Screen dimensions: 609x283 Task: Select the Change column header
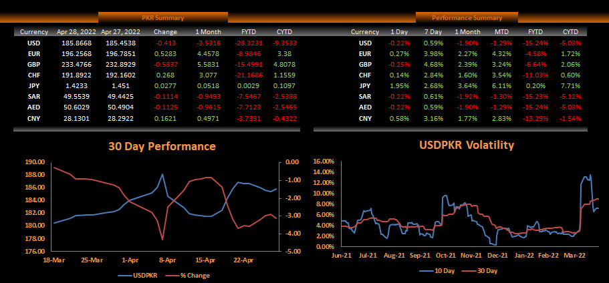tap(165, 31)
